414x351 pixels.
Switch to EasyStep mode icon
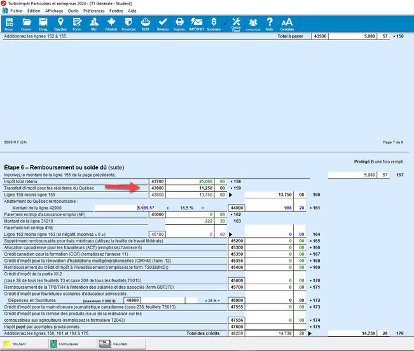pyautogui.click(x=60, y=24)
